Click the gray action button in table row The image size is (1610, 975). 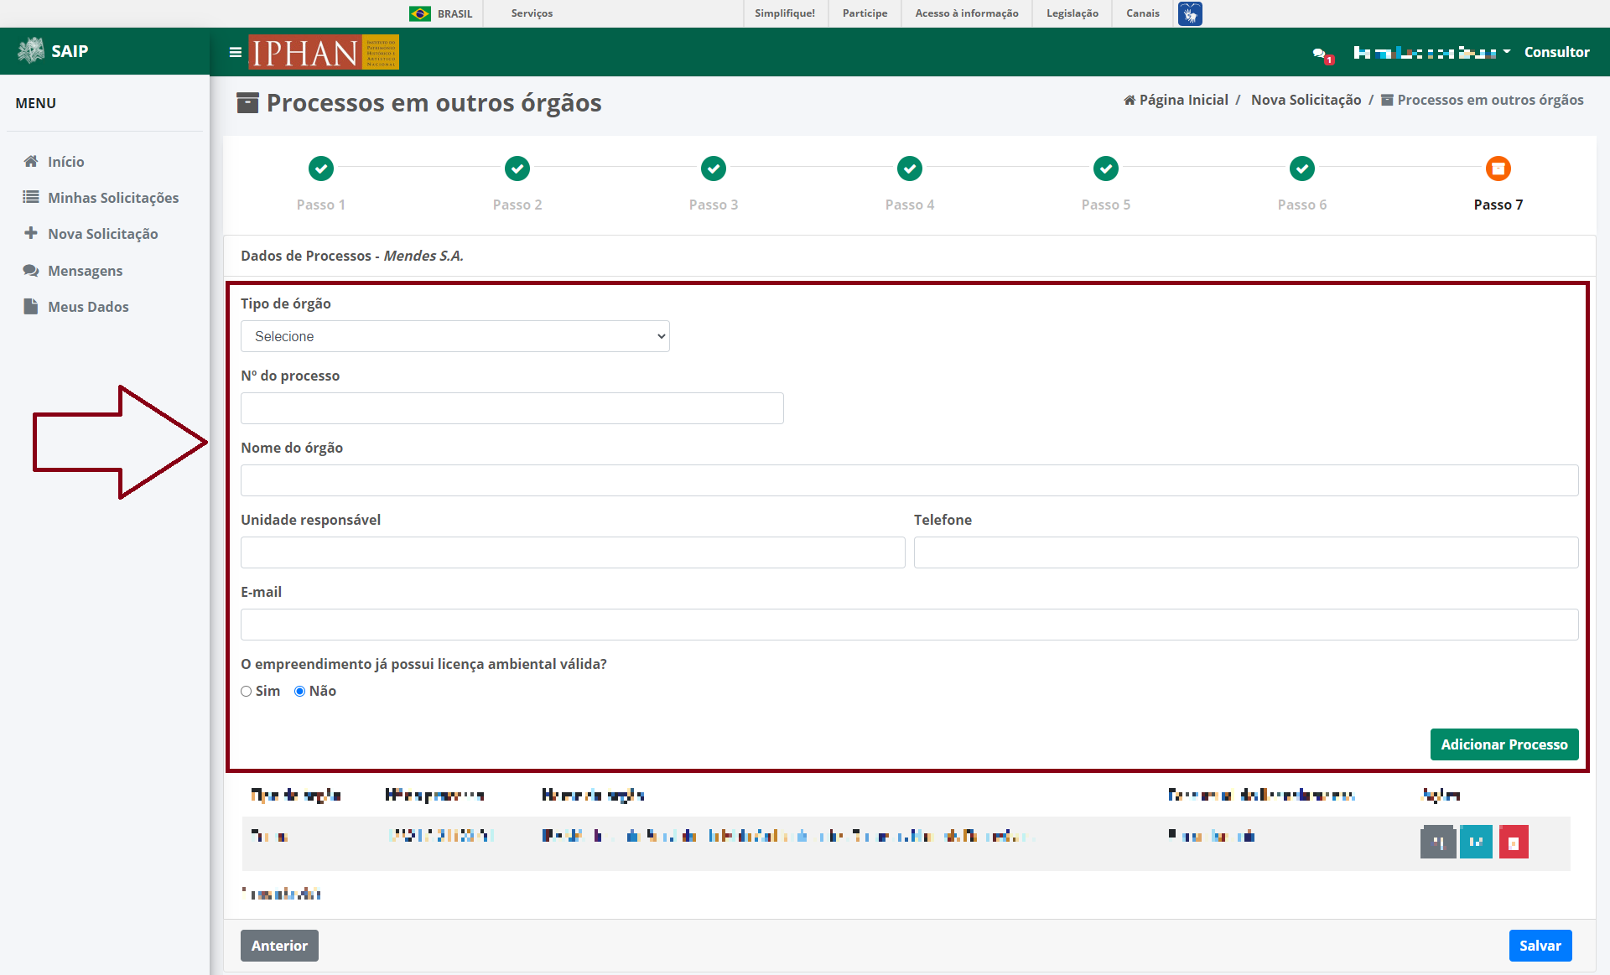(x=1438, y=843)
